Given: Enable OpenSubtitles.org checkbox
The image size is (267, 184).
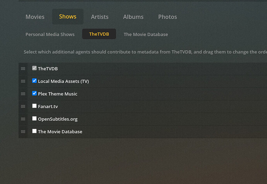Looking at the screenshot, I should point(34,119).
